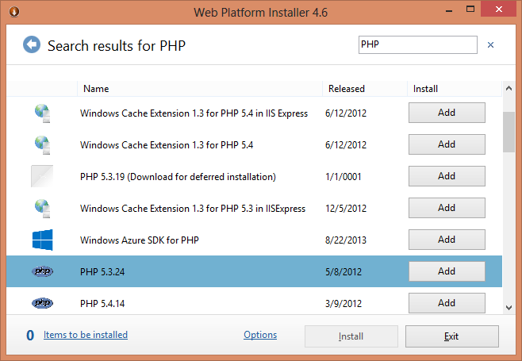The image size is (522, 361).
Task: Click icon for Windows Cache Extension PHP 5.4 IIS Express
Action: point(43,113)
